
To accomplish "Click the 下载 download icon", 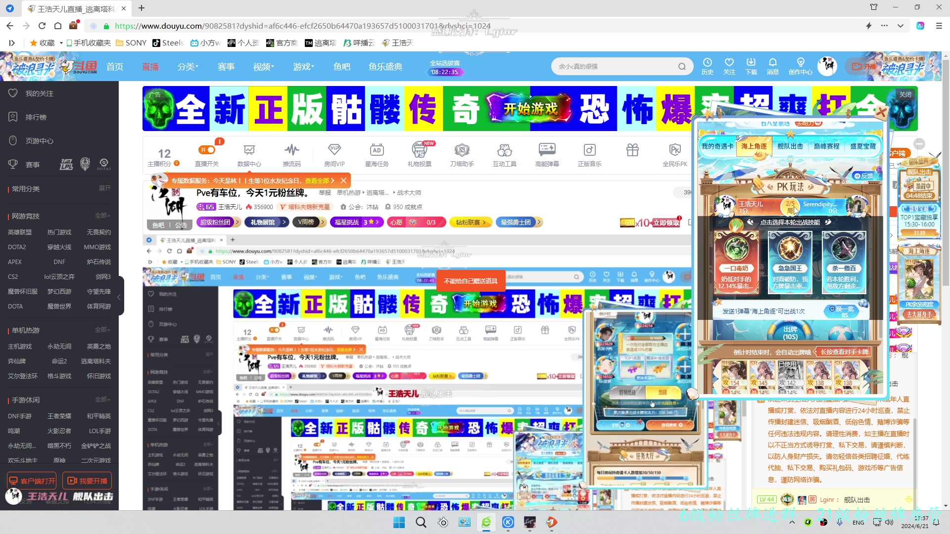I will tap(751, 66).
